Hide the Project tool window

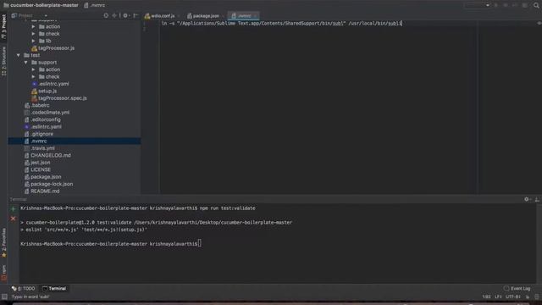click(135, 15)
